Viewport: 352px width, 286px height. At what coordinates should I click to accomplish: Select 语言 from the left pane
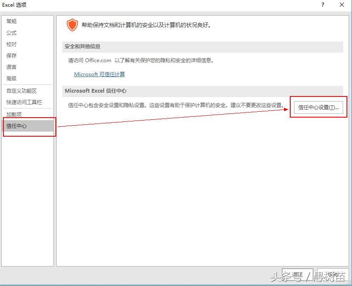click(x=11, y=67)
